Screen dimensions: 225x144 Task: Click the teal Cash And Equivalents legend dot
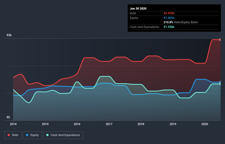[x=47, y=135]
